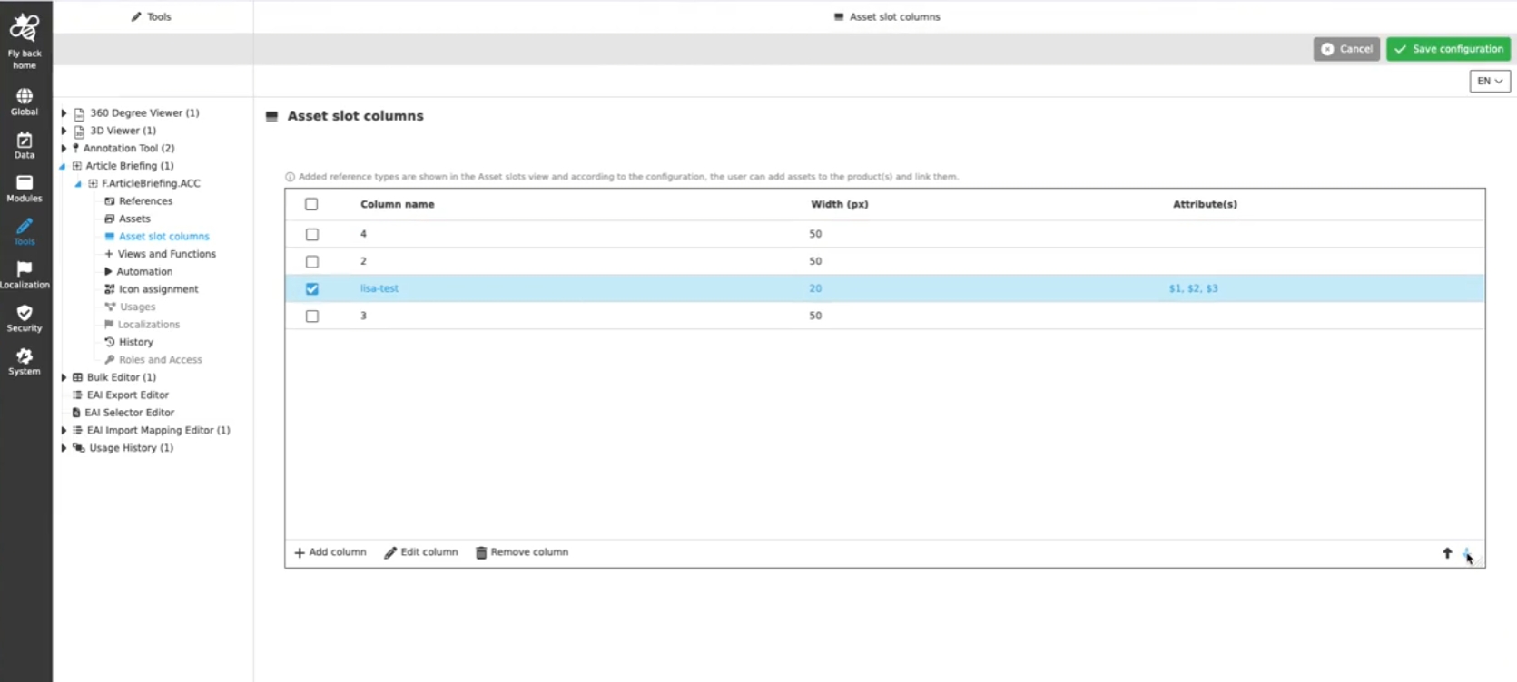The image size is (1517, 682).
Task: Uncheck the lisa-test row checkbox
Action: (312, 288)
